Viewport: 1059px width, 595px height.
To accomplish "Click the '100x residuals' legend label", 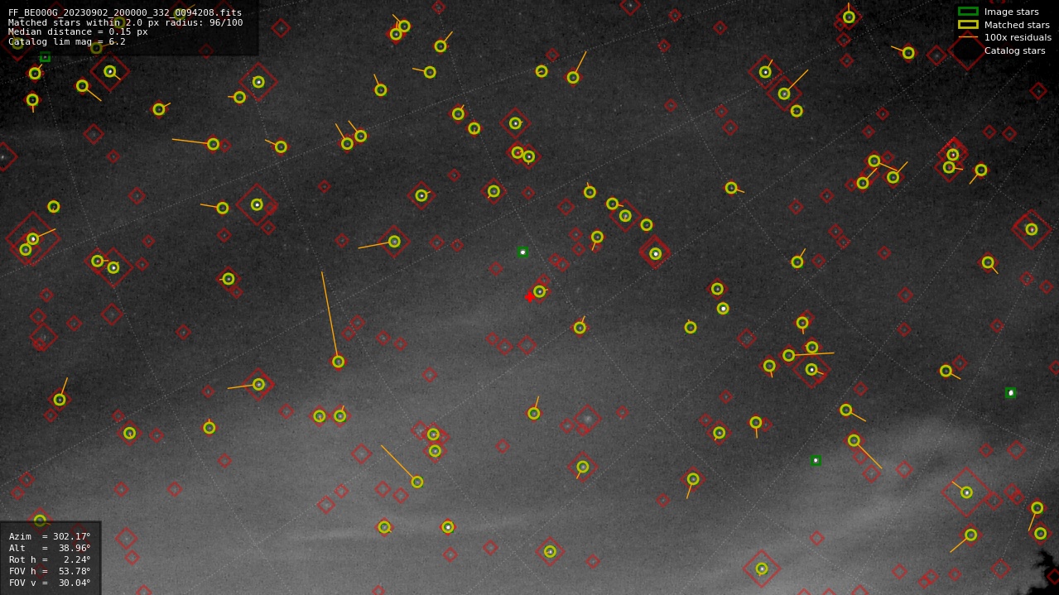I will coord(1018,37).
